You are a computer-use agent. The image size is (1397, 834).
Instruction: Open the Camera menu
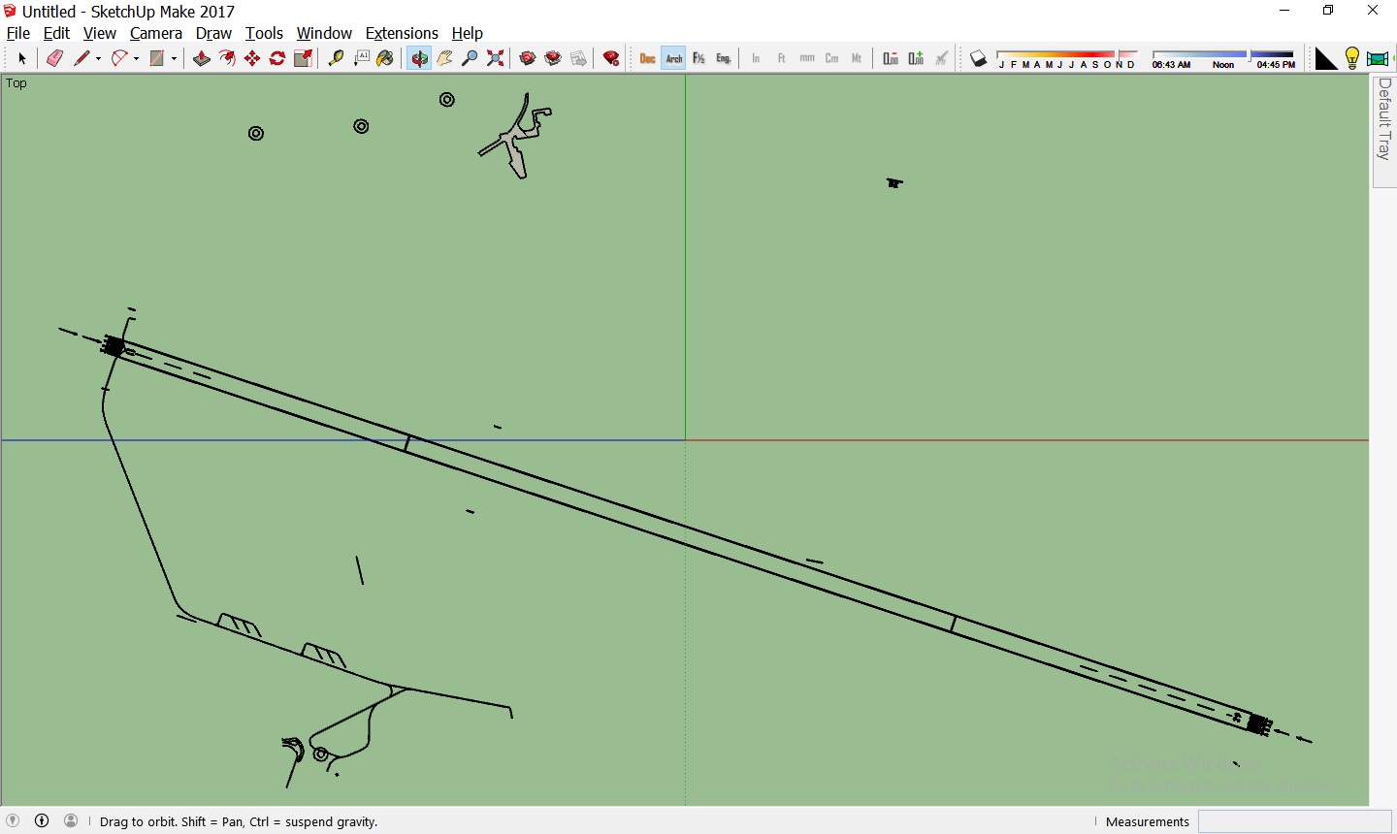(155, 33)
